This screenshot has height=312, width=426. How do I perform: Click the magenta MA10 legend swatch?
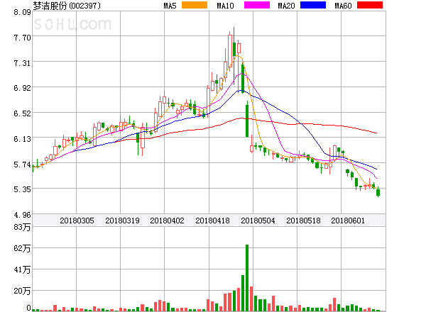tap(257, 5)
